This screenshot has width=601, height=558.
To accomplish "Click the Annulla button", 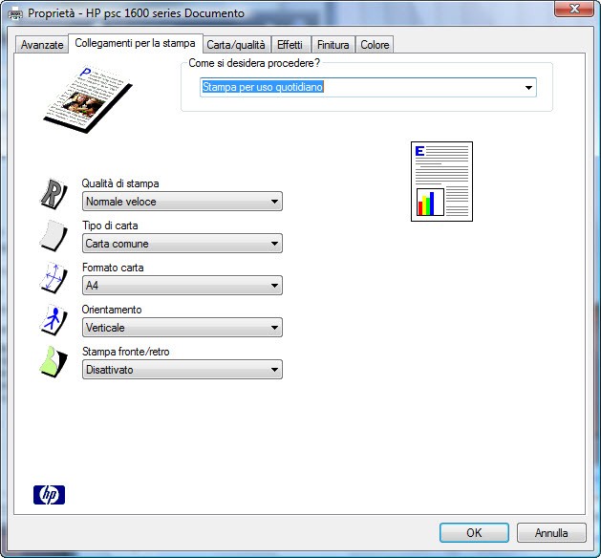I will click(551, 533).
